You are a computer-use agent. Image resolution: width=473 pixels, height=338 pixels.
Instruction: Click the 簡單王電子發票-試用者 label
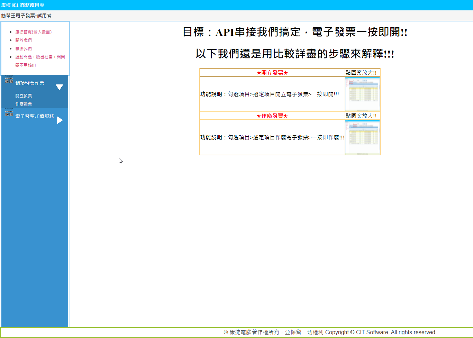point(26,16)
